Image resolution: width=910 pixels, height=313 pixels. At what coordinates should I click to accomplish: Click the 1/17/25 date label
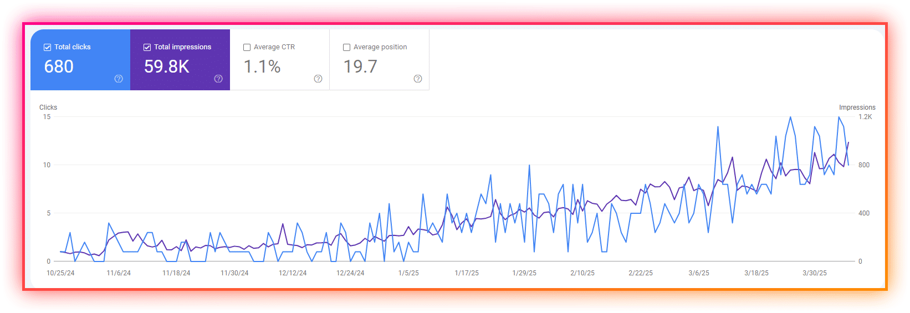click(x=467, y=273)
